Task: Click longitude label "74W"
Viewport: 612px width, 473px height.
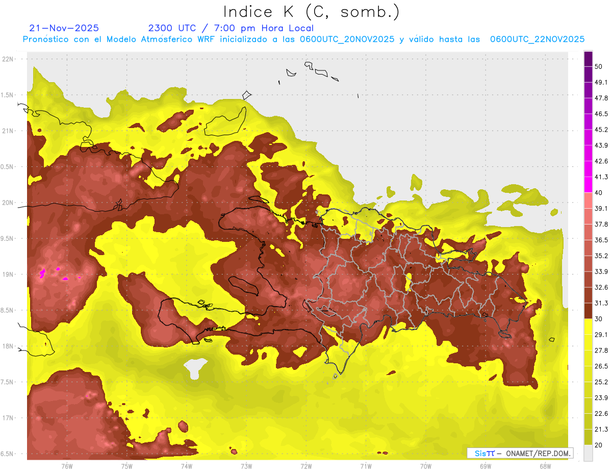Action: [x=187, y=466]
